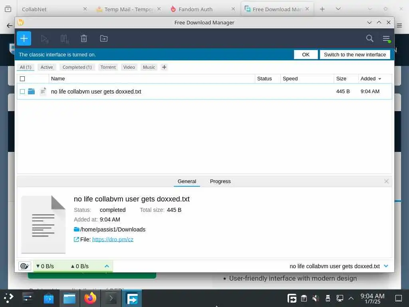Open Firefox from the taskbar

[90, 298]
